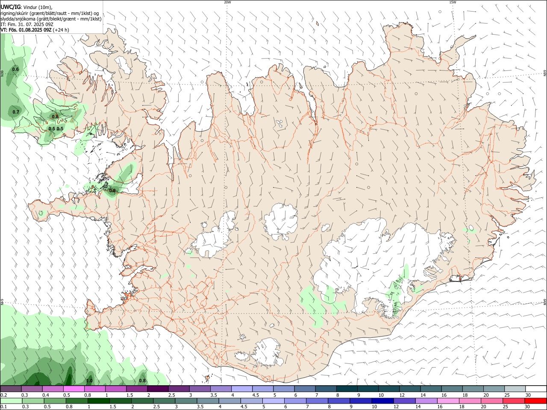Viewport: 547px width, 410px height.
Task: Click the 'IT: Fim. 31. 07. 2025 09Z' line
Action: [27, 24]
